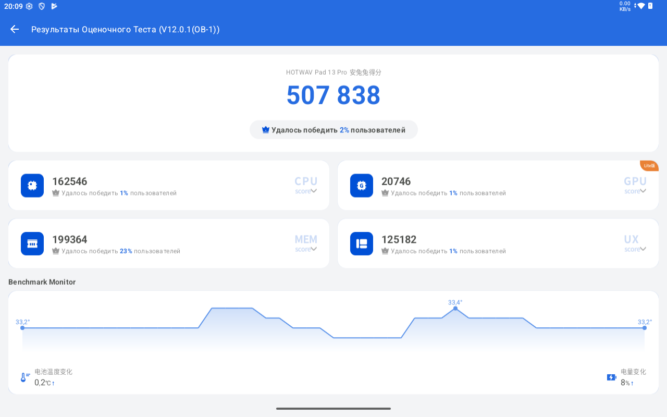Click the Lite badge on GPU card
The width and height of the screenshot is (667, 417).
pyautogui.click(x=649, y=166)
